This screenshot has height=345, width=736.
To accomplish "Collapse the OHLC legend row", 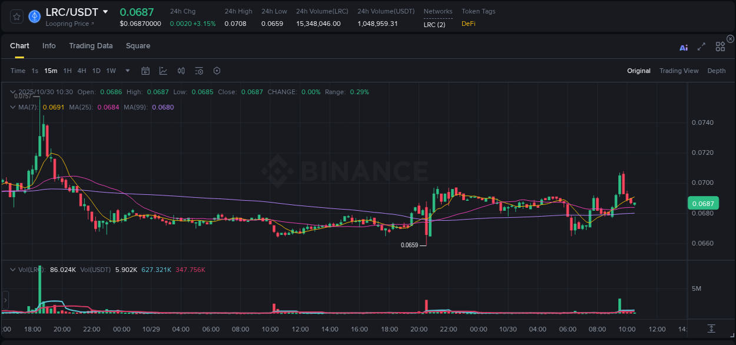I will click(12, 92).
